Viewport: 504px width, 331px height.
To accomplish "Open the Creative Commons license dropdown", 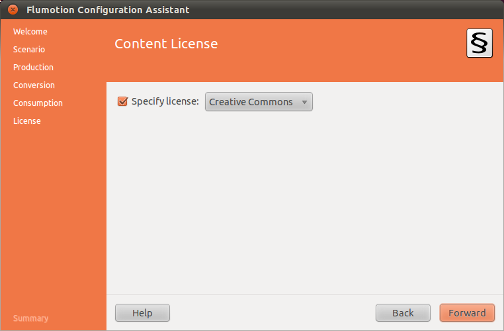I will pos(258,102).
